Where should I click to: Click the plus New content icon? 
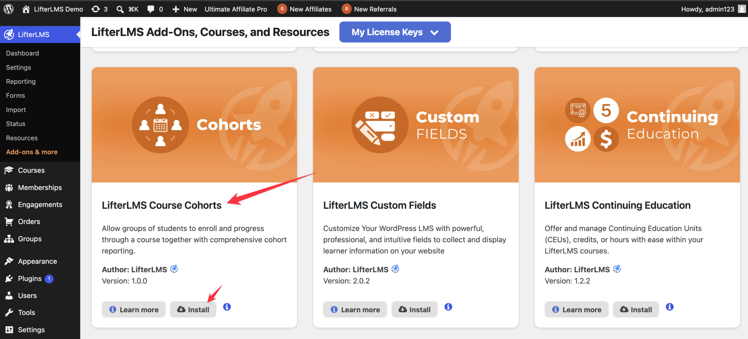click(x=176, y=9)
